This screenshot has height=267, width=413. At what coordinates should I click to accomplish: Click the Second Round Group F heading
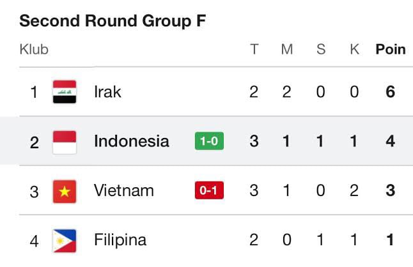[x=113, y=21]
